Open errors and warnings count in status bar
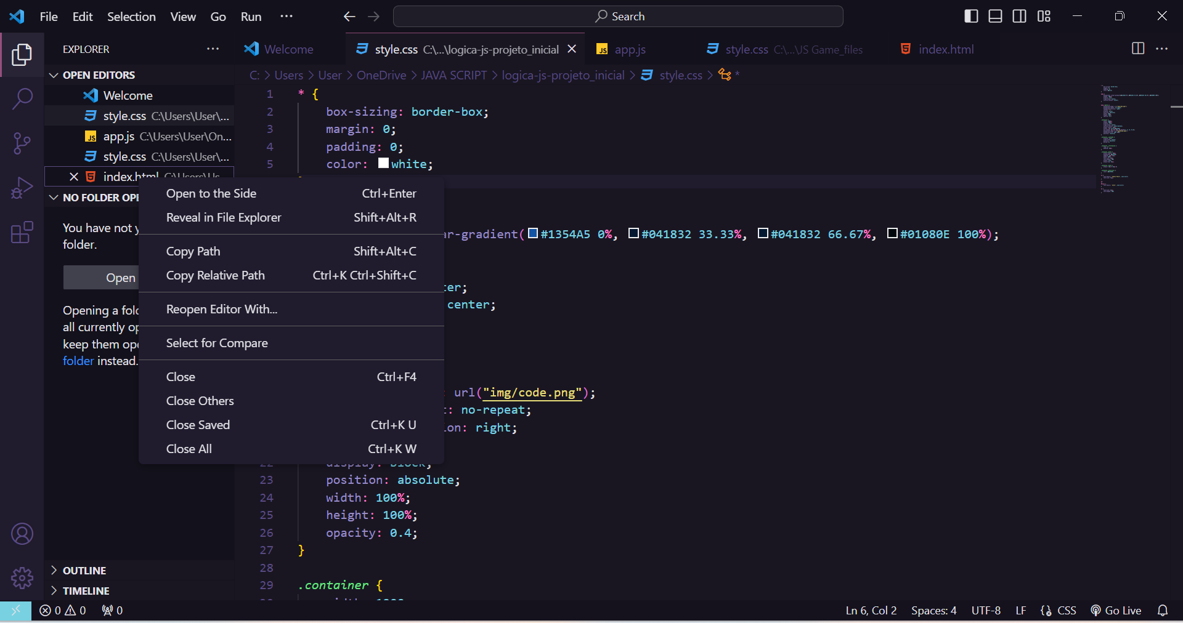Screen dimensions: 1183x623 click(63, 610)
